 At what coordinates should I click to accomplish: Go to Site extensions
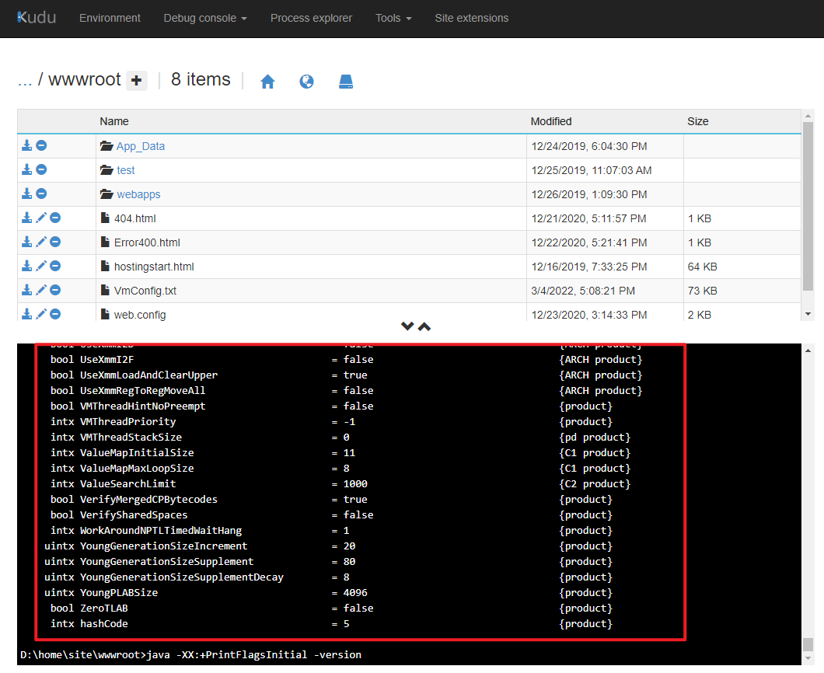click(x=471, y=18)
